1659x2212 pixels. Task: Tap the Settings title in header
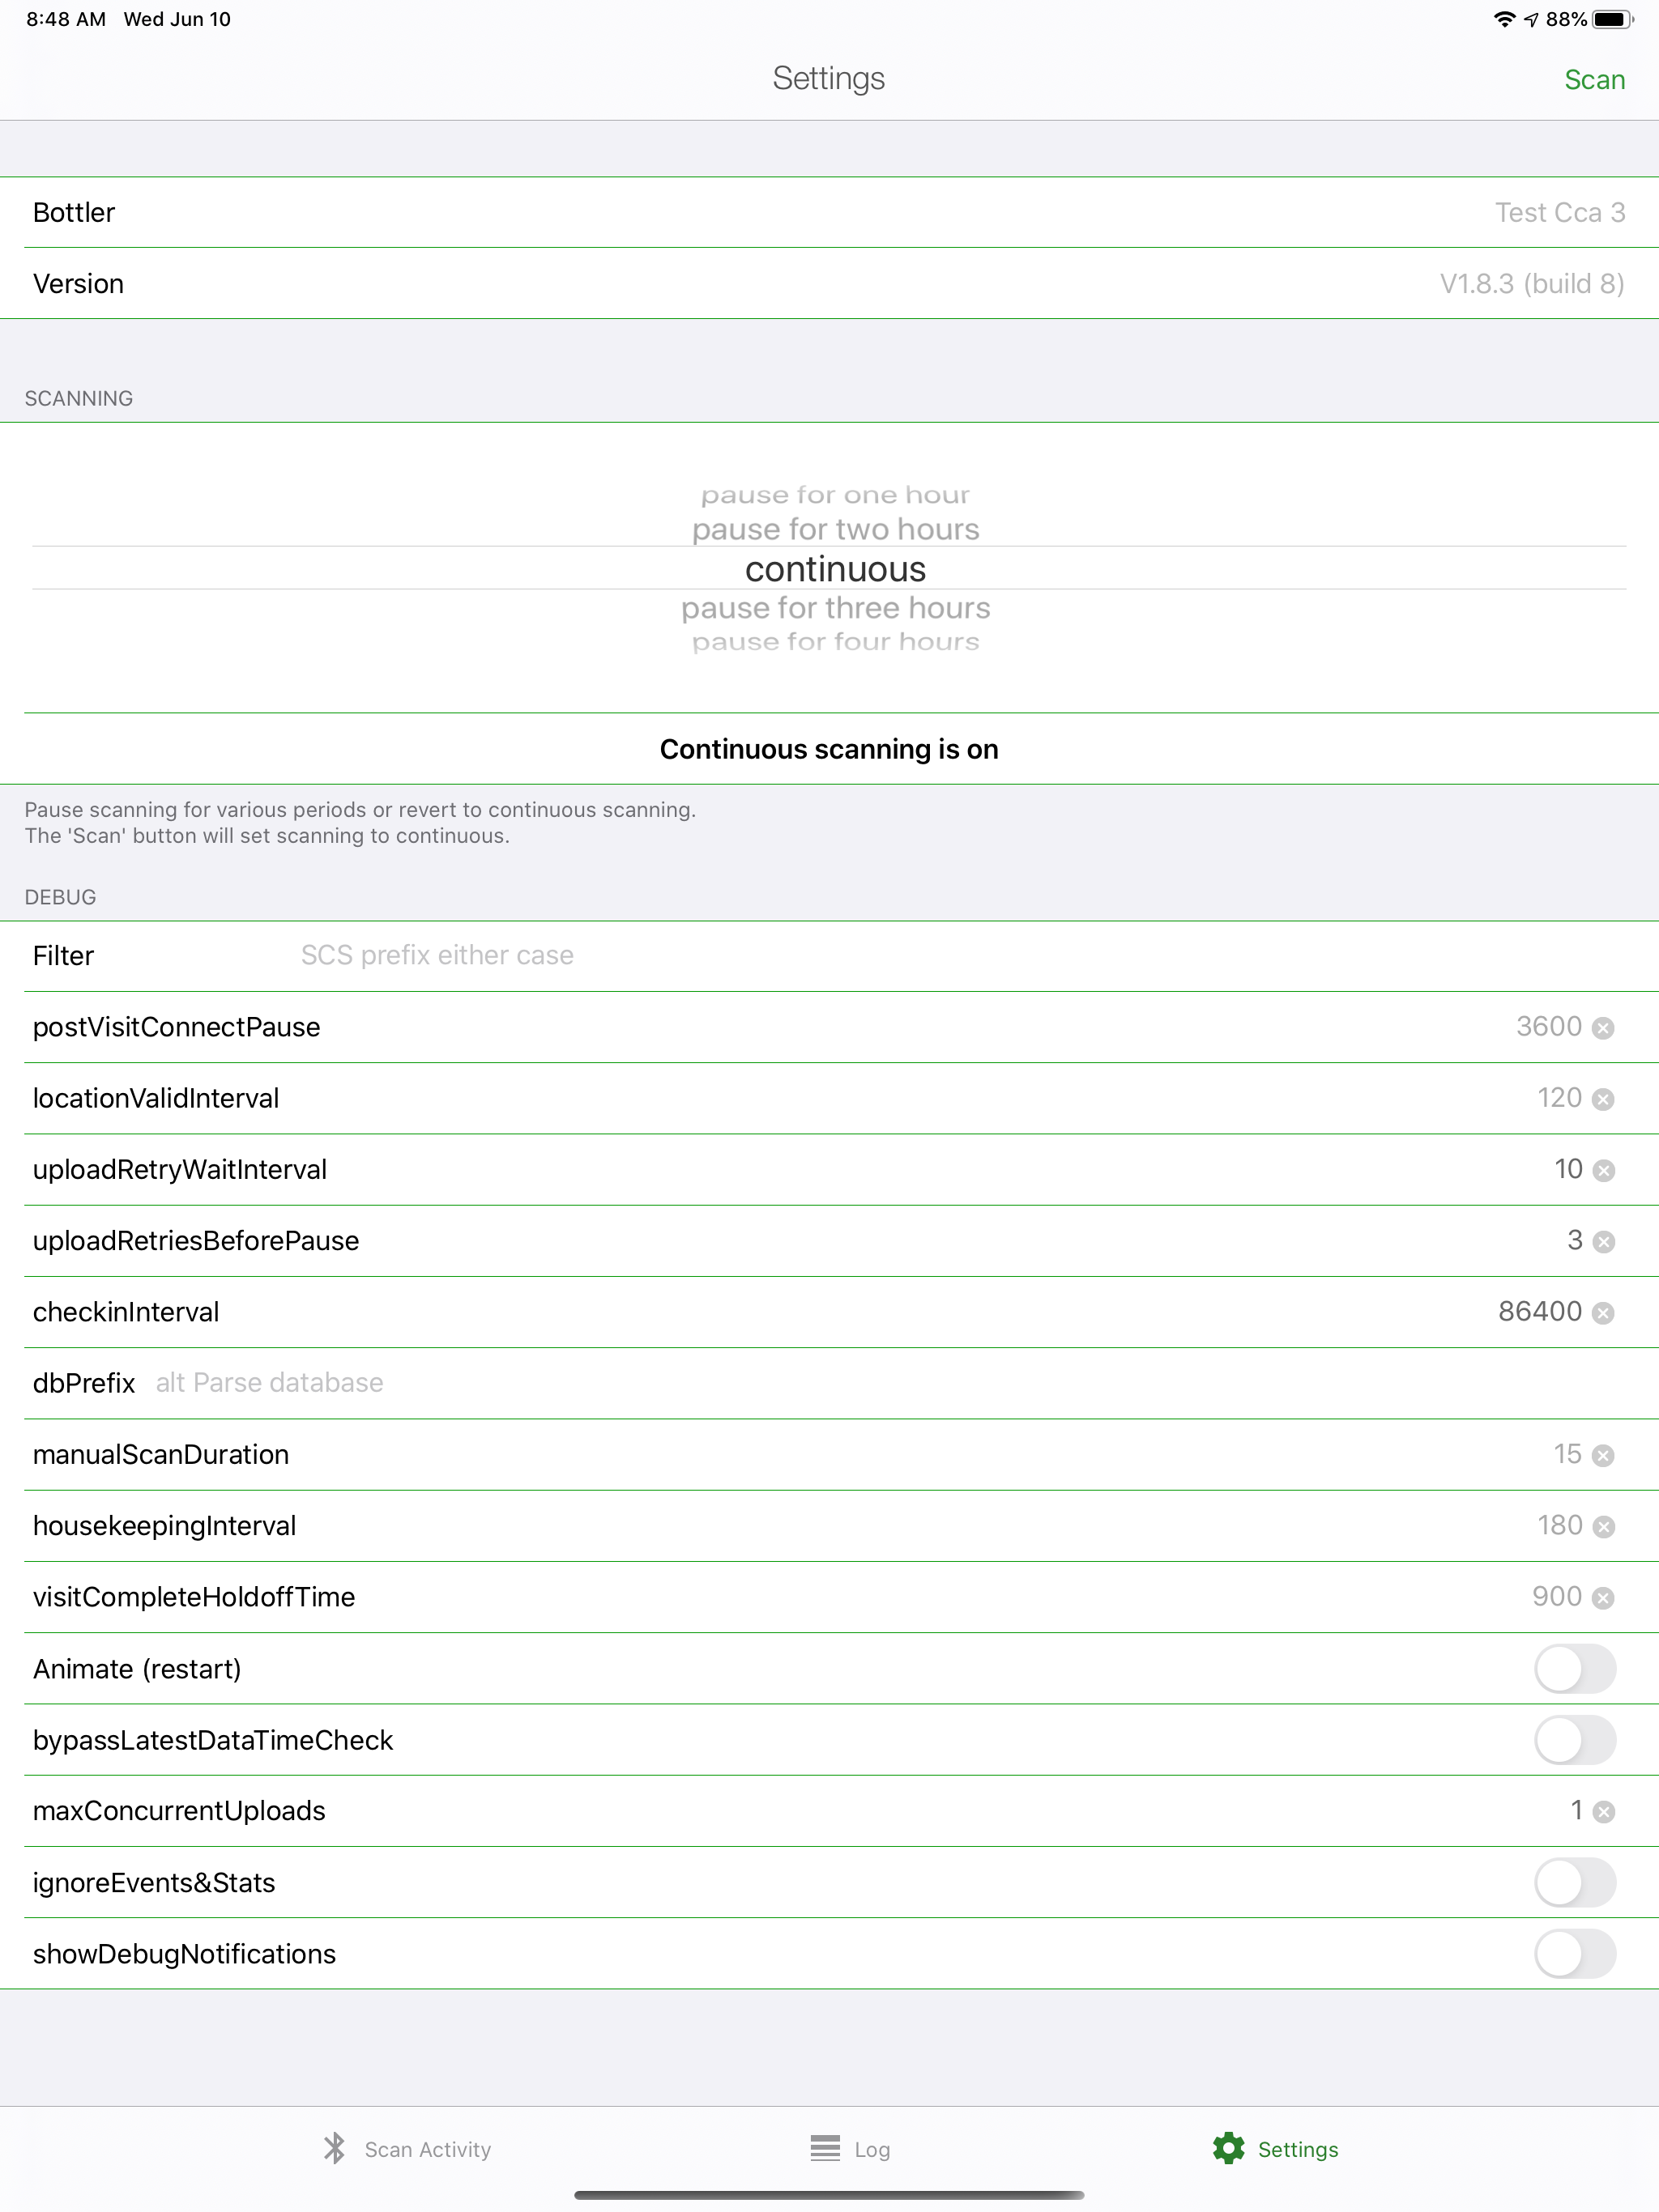coord(829,78)
